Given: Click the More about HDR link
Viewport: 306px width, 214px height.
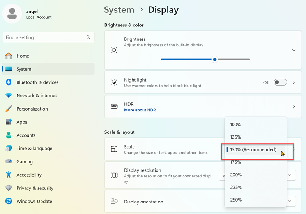Looking at the screenshot, I should click(x=140, y=110).
